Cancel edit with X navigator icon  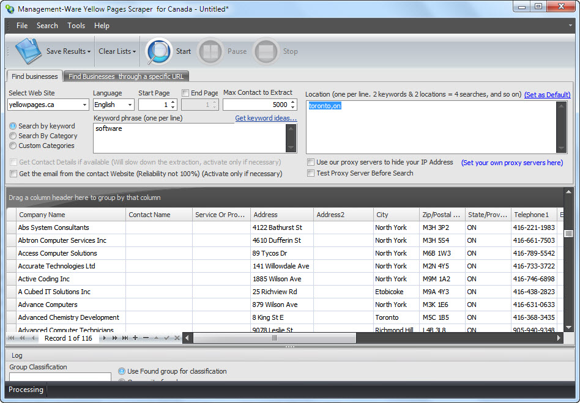[x=177, y=338]
